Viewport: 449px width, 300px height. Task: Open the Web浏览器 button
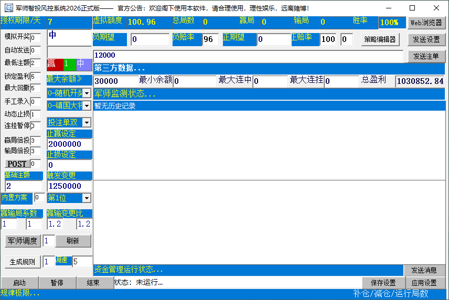tap(426, 23)
